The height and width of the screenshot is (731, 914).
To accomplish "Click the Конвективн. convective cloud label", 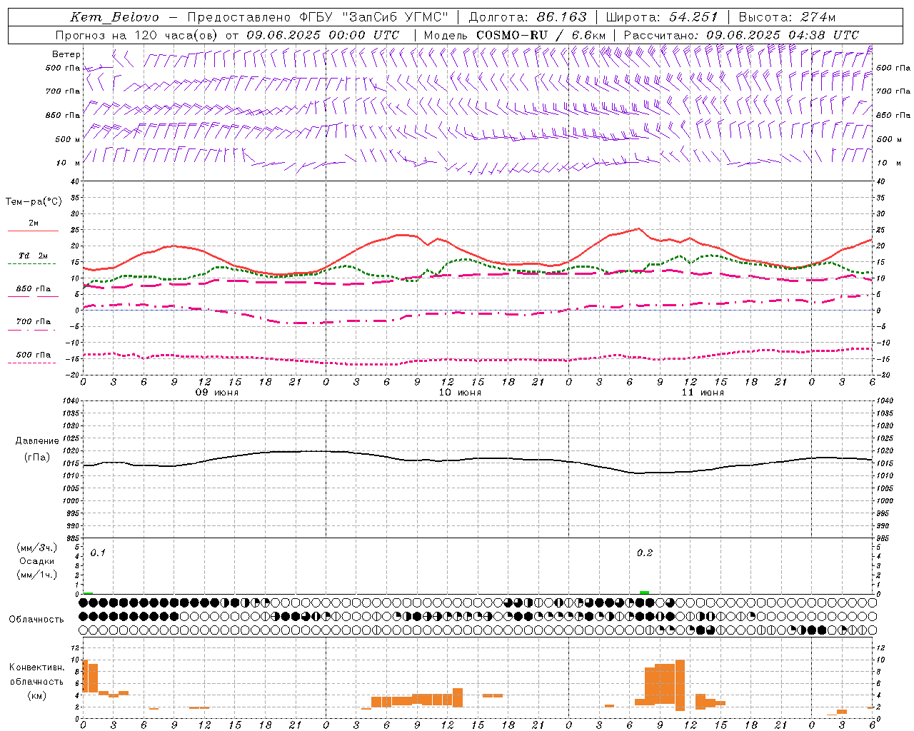I will [x=37, y=667].
